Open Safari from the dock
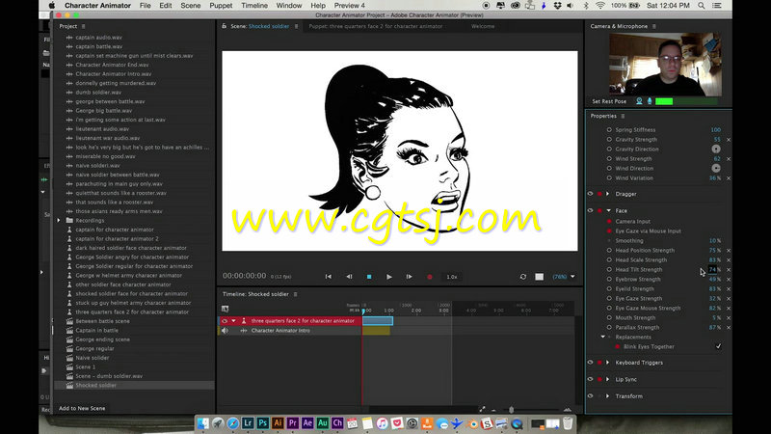771x434 pixels. point(232,423)
